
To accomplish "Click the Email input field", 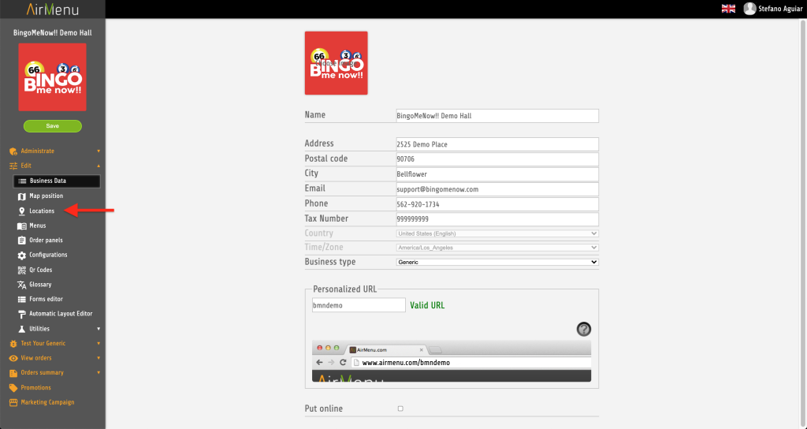I will [497, 189].
